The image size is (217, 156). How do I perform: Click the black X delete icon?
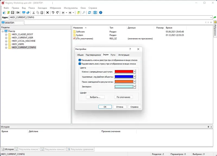(47, 12)
